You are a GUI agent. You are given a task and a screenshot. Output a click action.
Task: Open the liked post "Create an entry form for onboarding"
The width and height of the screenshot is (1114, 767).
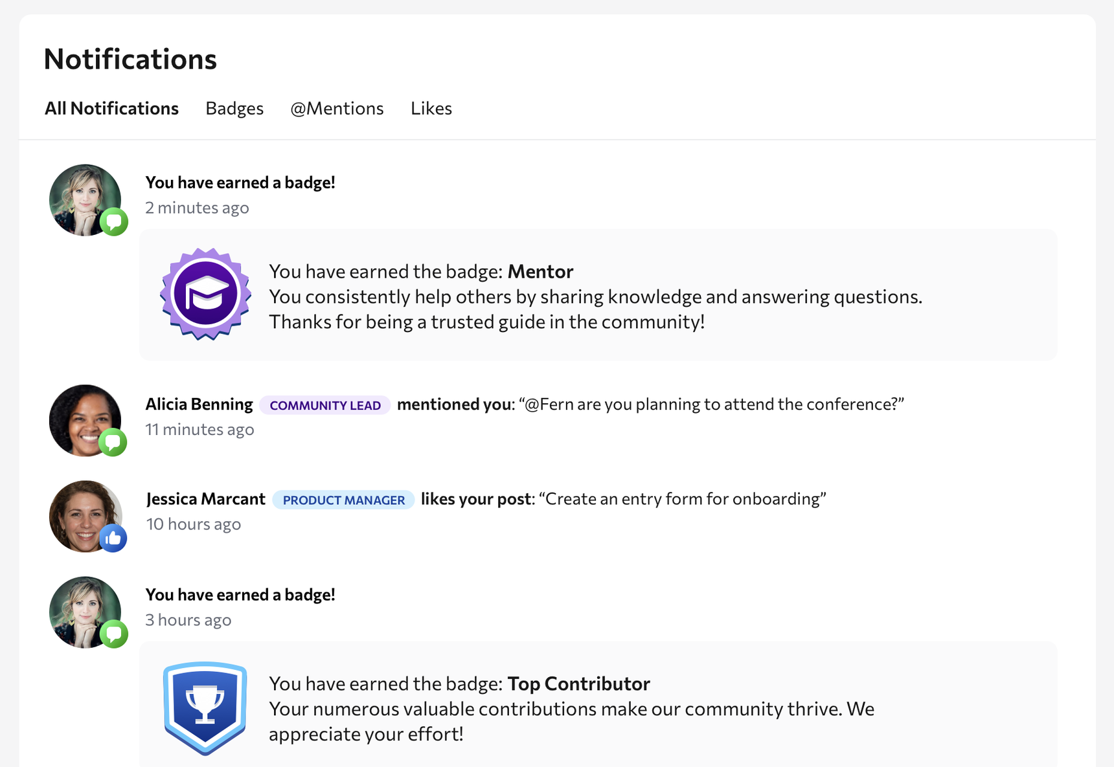(x=683, y=499)
